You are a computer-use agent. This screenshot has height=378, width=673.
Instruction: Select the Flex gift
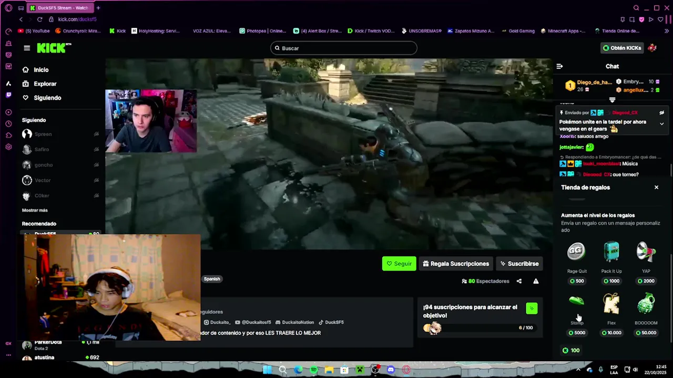[x=611, y=314]
